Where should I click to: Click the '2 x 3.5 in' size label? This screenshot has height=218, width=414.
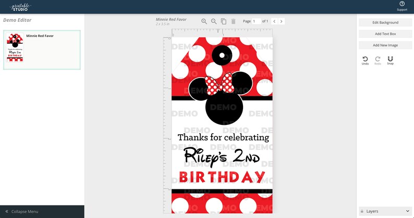click(x=162, y=24)
